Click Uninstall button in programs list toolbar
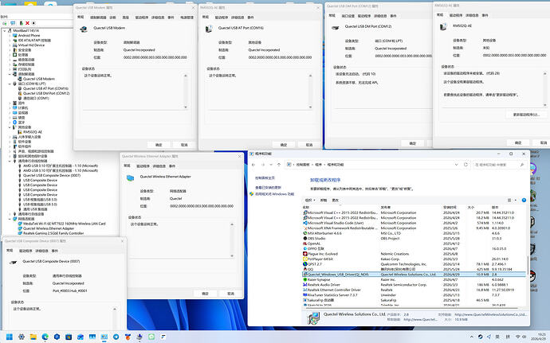Image resolution: width=550 pixels, height=343 pixels. coord(324,200)
